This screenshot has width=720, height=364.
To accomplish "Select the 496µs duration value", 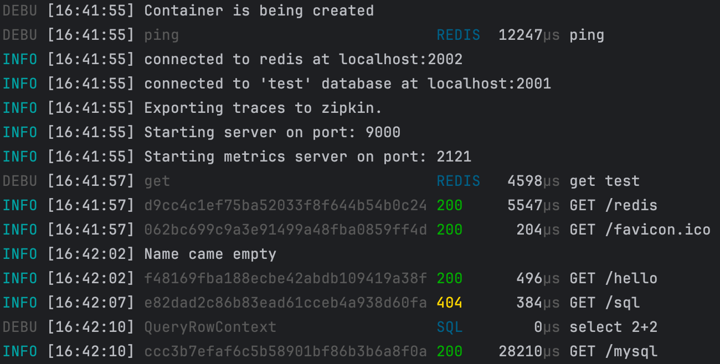I will coord(538,278).
